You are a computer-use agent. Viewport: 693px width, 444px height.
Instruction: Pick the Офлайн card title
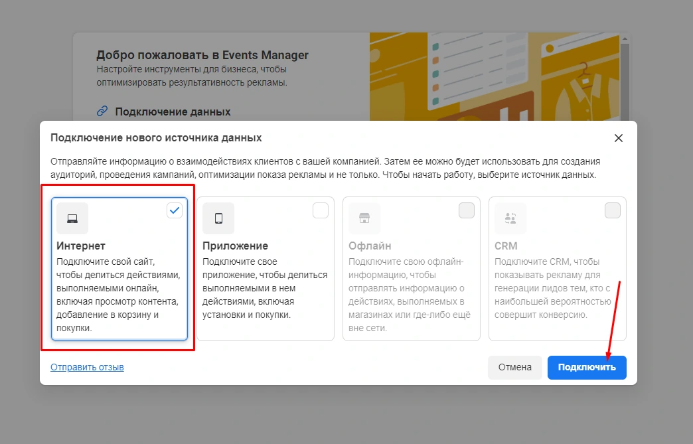pyautogui.click(x=370, y=246)
